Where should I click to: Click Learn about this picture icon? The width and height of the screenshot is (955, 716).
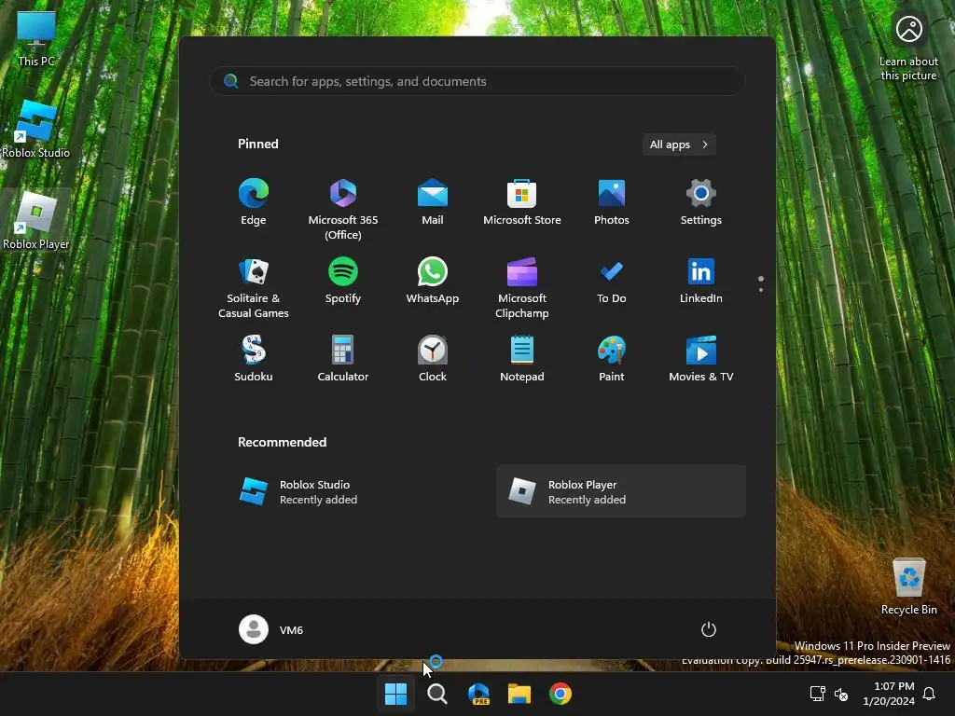pyautogui.click(x=908, y=48)
